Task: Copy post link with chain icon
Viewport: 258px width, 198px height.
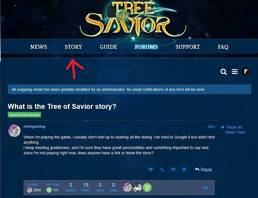Action: (x=162, y=169)
